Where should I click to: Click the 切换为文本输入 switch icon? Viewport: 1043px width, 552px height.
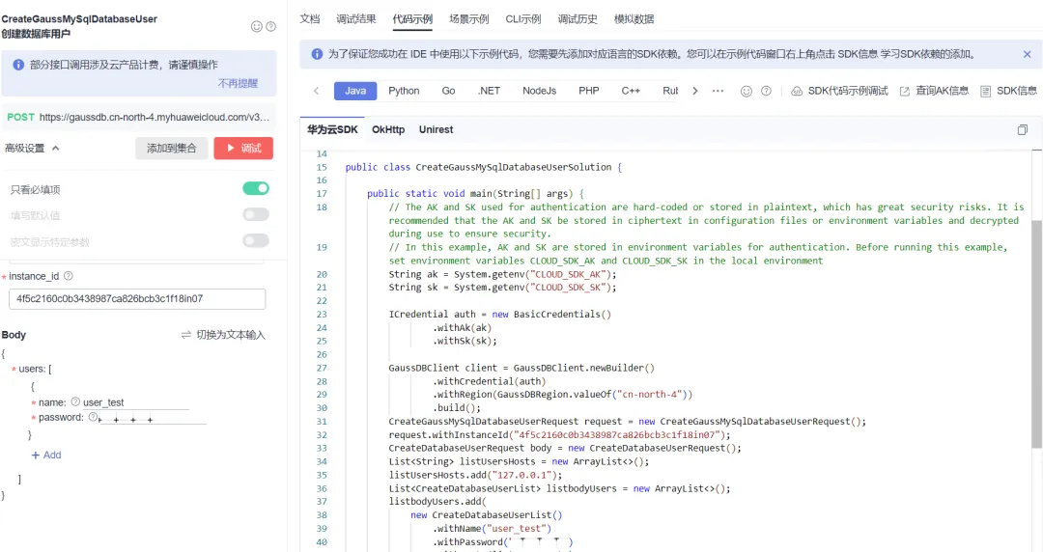(x=186, y=335)
